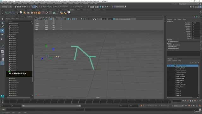Click the timeline current frame marker

(3, 101)
